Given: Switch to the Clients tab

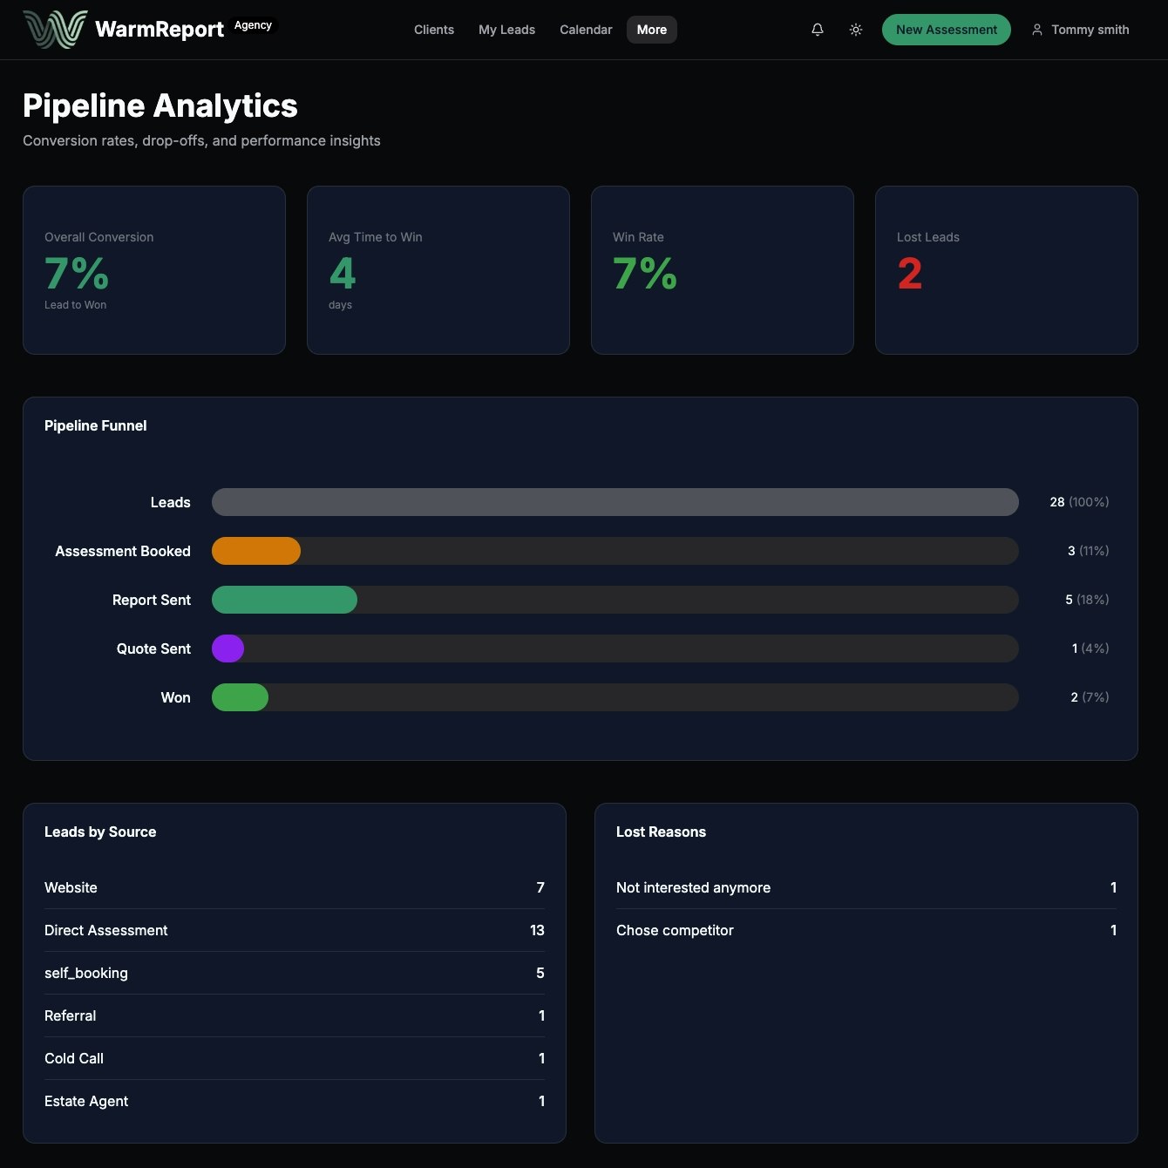Looking at the screenshot, I should coord(433,29).
